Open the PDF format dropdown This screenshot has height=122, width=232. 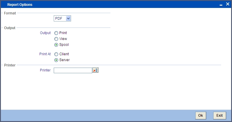click(62, 18)
